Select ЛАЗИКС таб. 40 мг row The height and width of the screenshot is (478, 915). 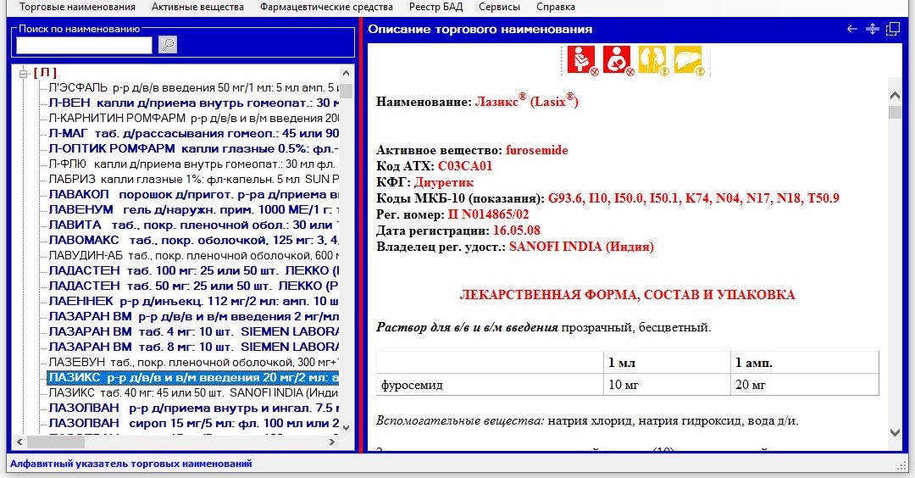193,392
